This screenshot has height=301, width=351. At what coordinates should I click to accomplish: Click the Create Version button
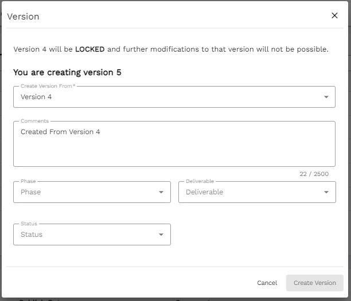[x=314, y=283]
